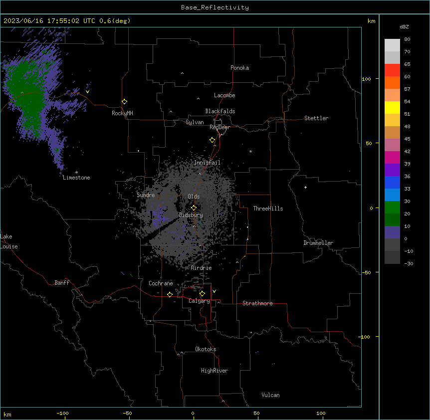Click the Drumheller town label
This screenshot has width=430, height=420.
coord(318,243)
